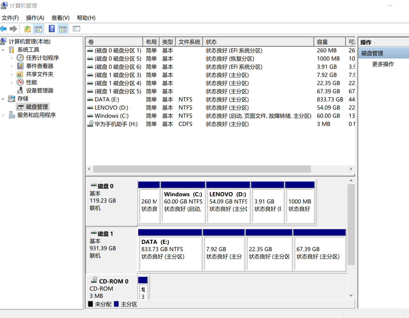
Task: Select the 22.35 GB partition block on 磁盘 1
Action: point(269,250)
